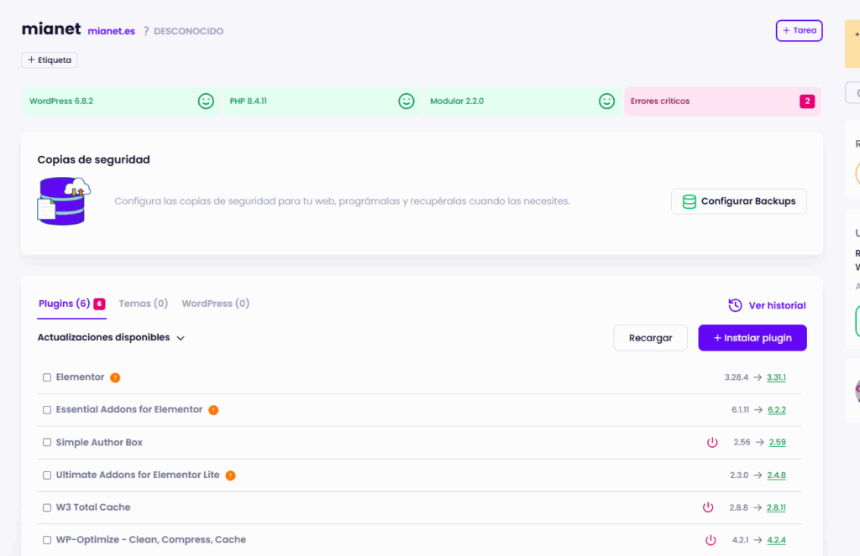
Task: Click Elementor's new version 3.31.1 link
Action: tap(776, 377)
